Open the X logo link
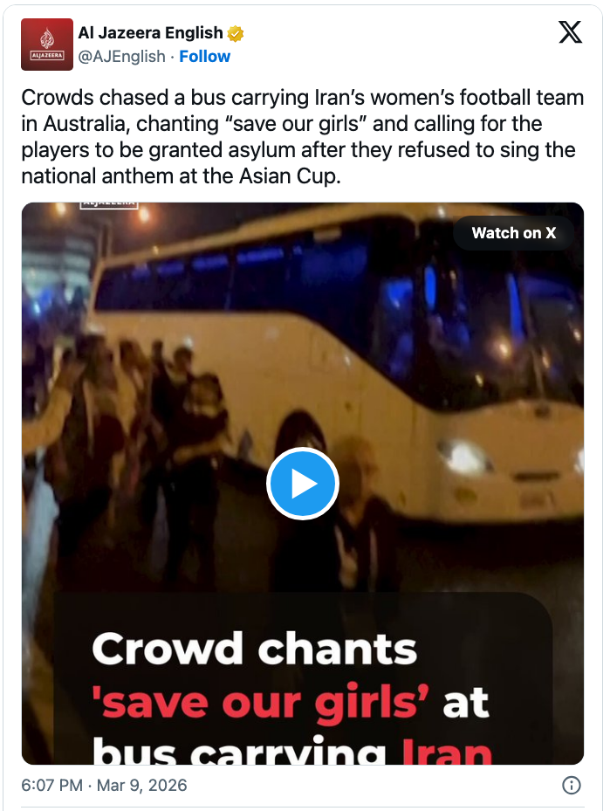The image size is (610, 811). tap(570, 32)
